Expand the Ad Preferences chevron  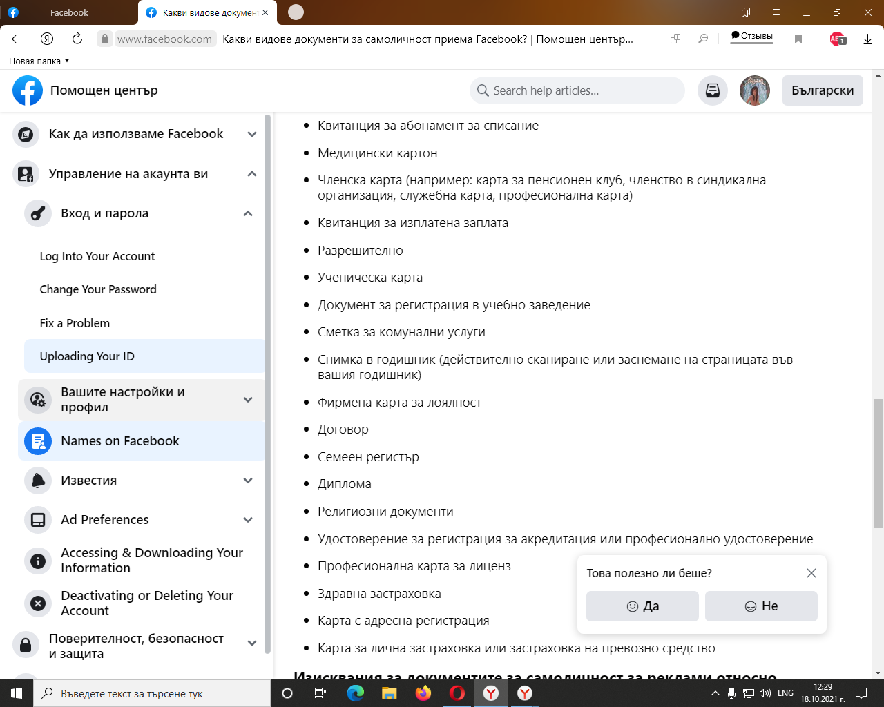pyautogui.click(x=248, y=520)
